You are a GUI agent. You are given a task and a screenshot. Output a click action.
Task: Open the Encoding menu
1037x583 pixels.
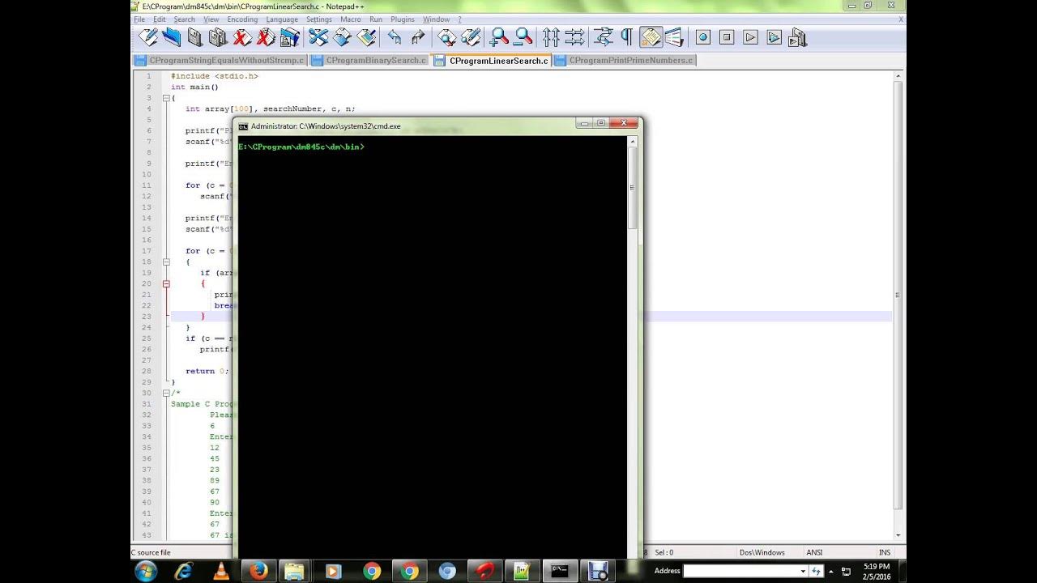coord(242,19)
